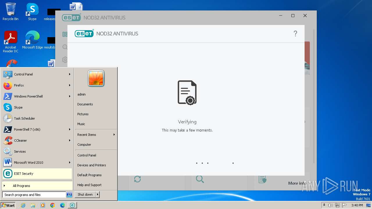Open Windows Media Player taskbar icon
Image resolution: width=372 pixels, height=209 pixels.
tap(43, 205)
